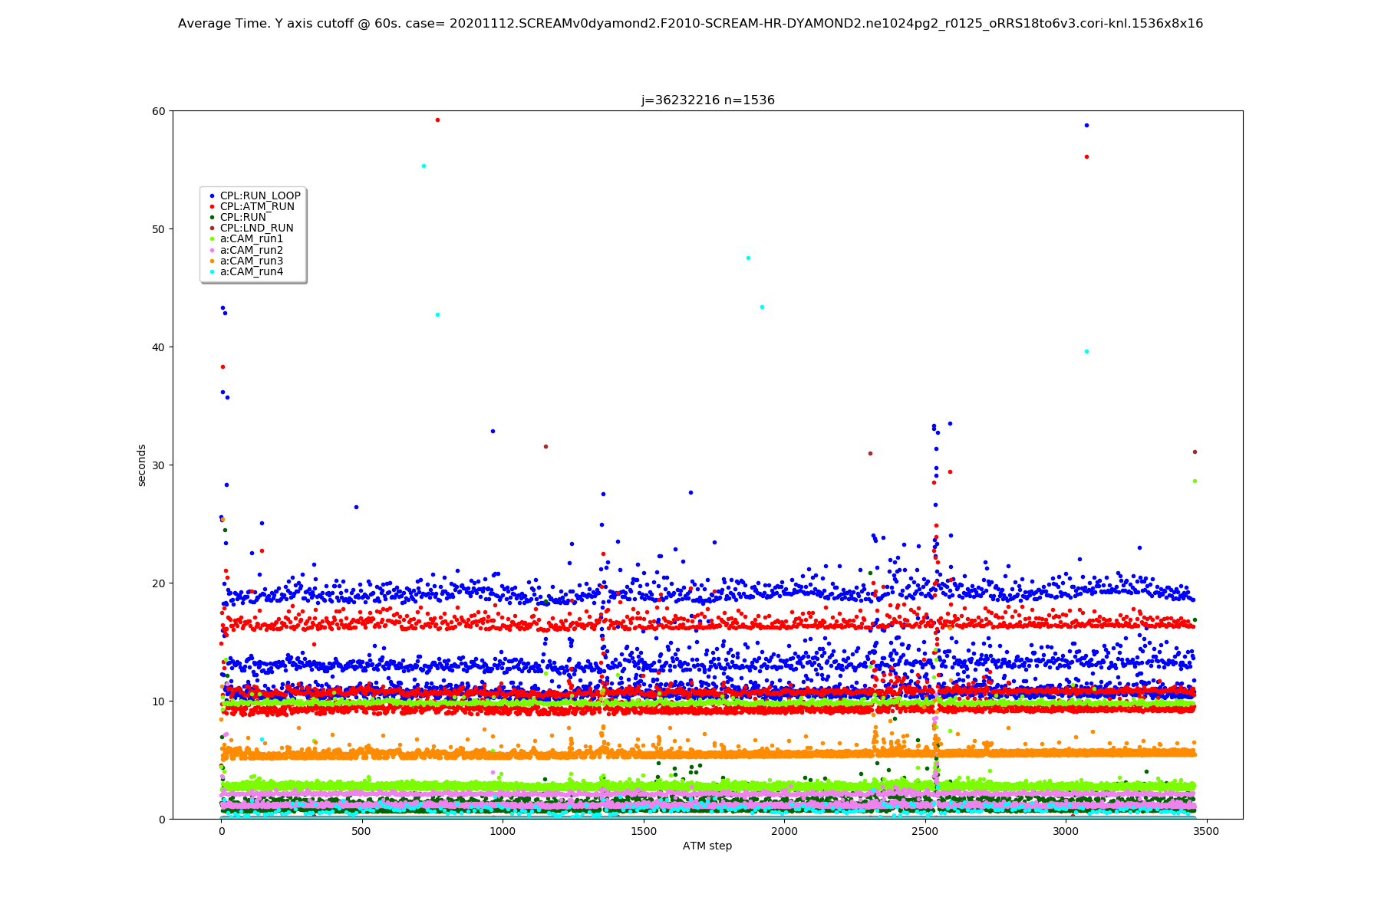Image resolution: width=1381 pixels, height=920 pixels.
Task: Click the violet a:CAM_run2 legend marker
Action: (212, 250)
